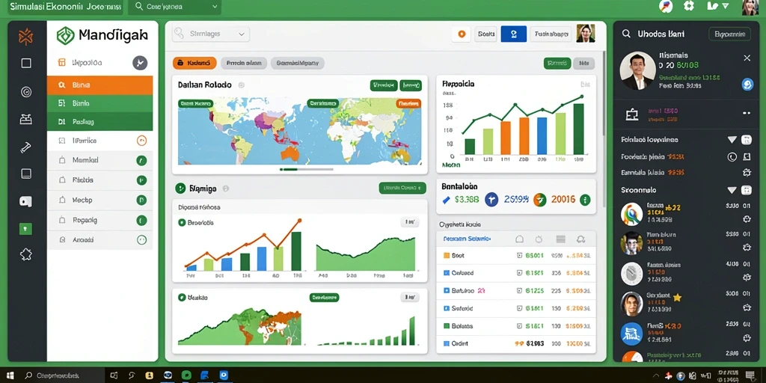This screenshot has height=383, width=766.
Task: Click the bell icon in the table header
Action: point(519,239)
